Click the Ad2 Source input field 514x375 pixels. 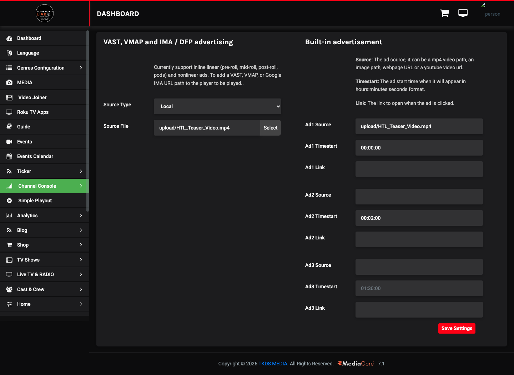pos(419,197)
